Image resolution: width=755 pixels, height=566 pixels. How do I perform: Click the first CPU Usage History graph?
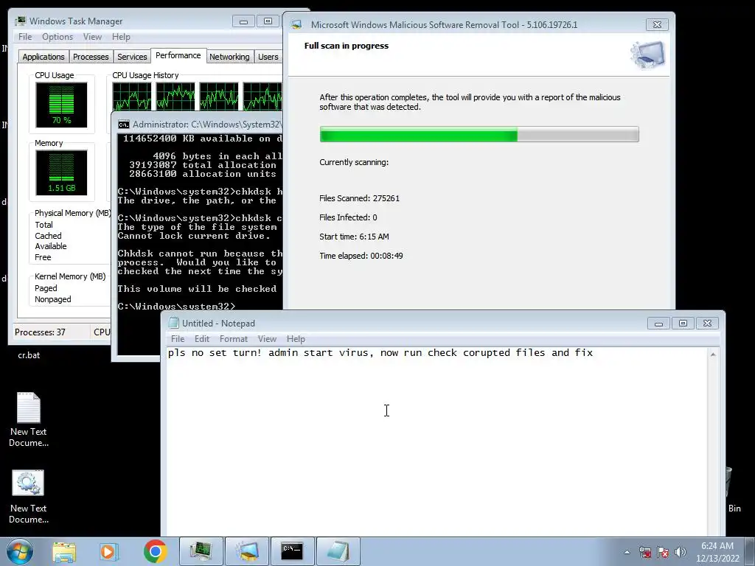[132, 97]
